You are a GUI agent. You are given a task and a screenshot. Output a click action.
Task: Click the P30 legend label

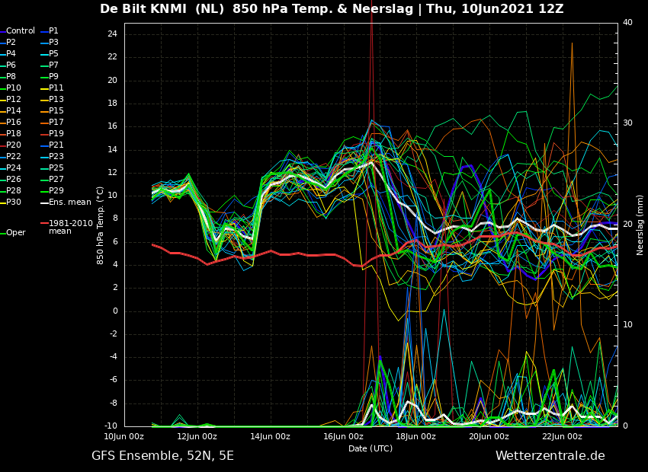pos(14,203)
